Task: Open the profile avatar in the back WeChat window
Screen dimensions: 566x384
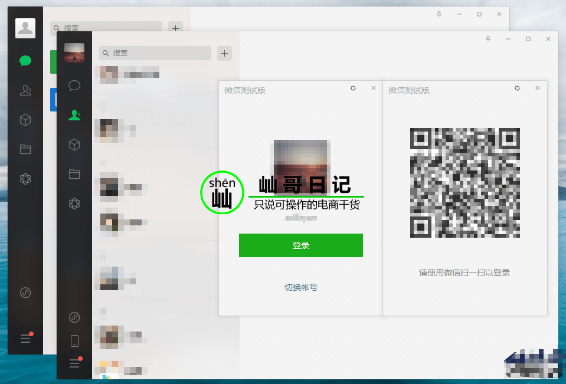Action: [25, 28]
